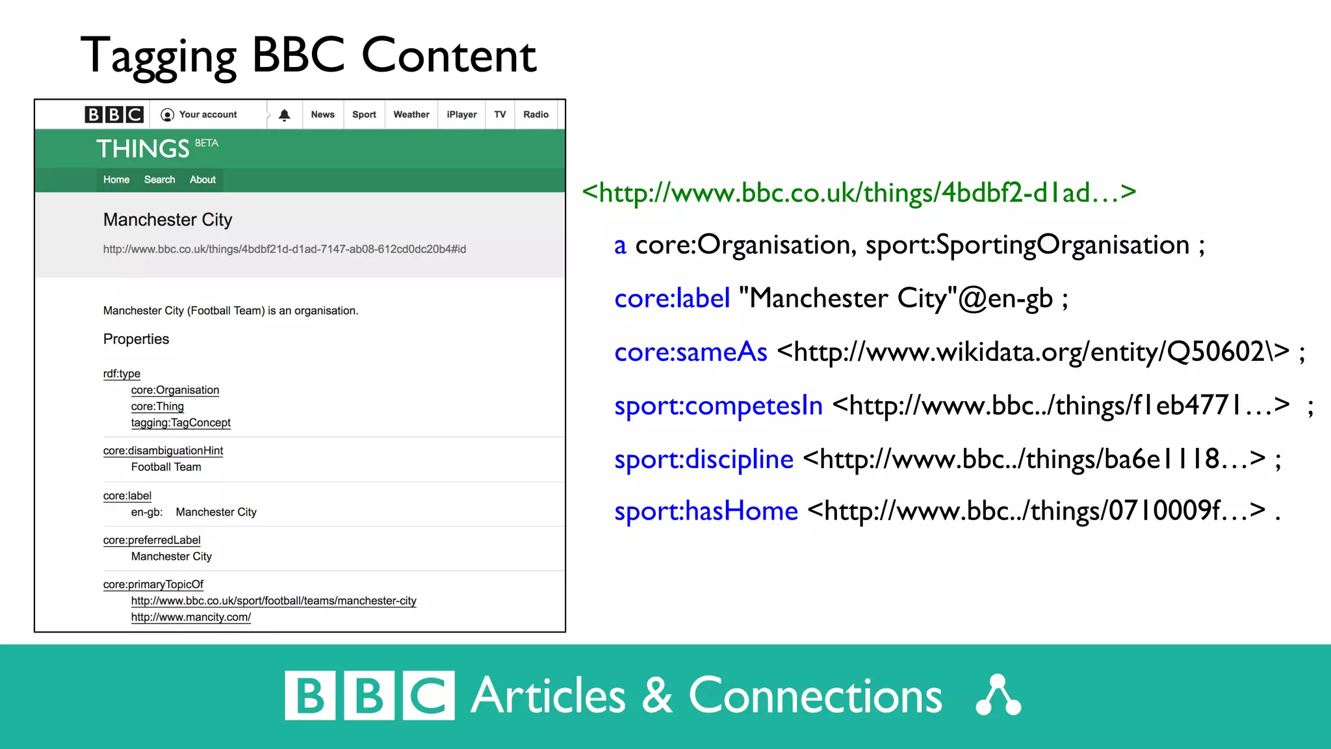Click the user account avatar icon
Viewport: 1331px width, 749px height.
click(x=167, y=115)
